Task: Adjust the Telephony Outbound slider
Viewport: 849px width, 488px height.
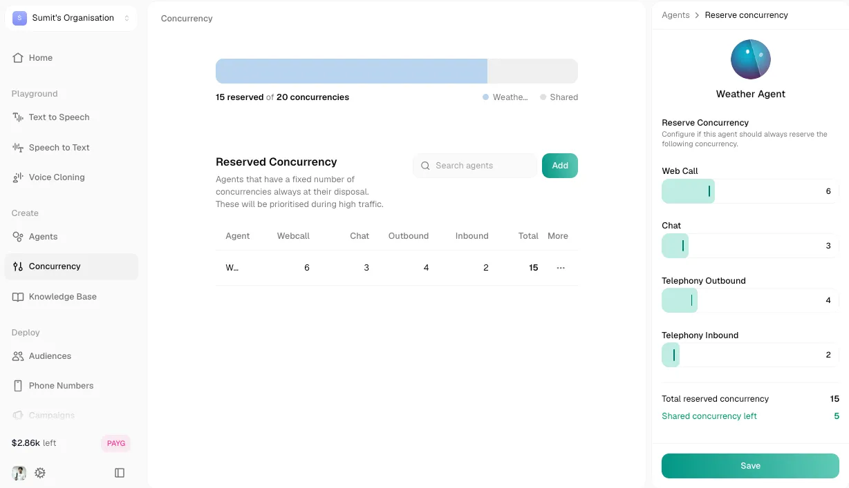Action: click(x=691, y=300)
